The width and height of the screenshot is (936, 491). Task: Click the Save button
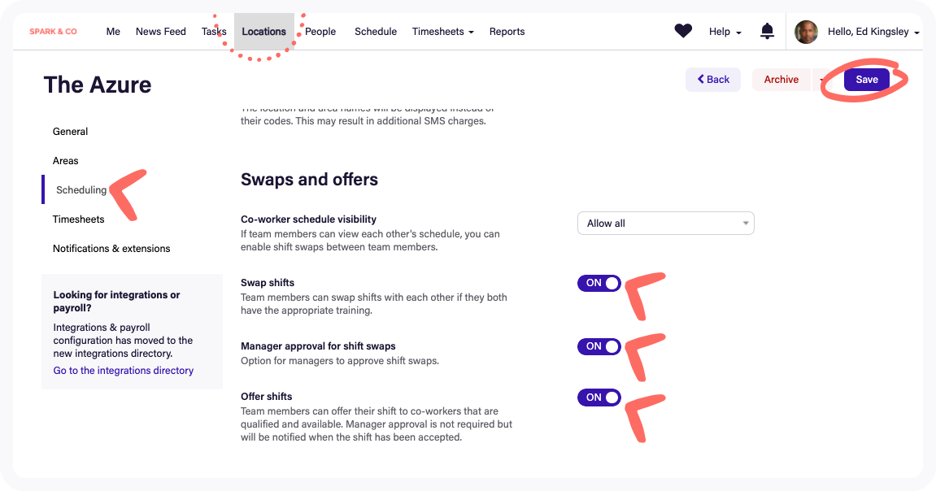pyautogui.click(x=866, y=80)
